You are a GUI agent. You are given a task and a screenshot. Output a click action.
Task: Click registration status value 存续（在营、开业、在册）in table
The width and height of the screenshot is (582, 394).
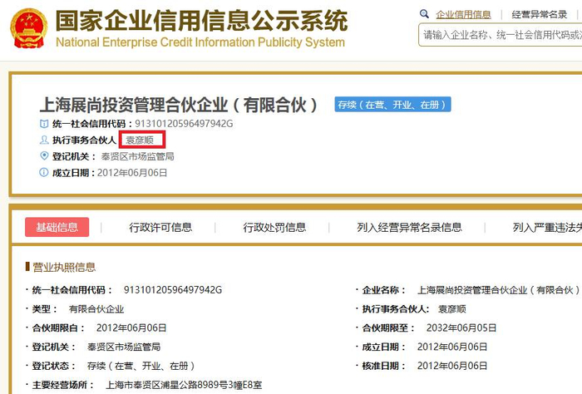coord(141,367)
